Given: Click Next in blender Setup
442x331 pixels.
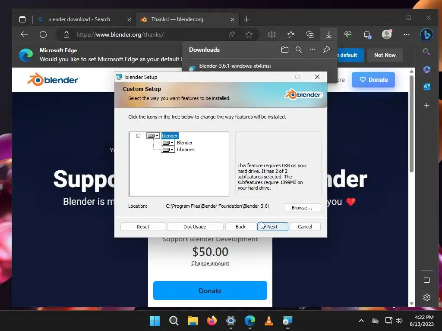Looking at the screenshot, I should pyautogui.click(x=273, y=227).
